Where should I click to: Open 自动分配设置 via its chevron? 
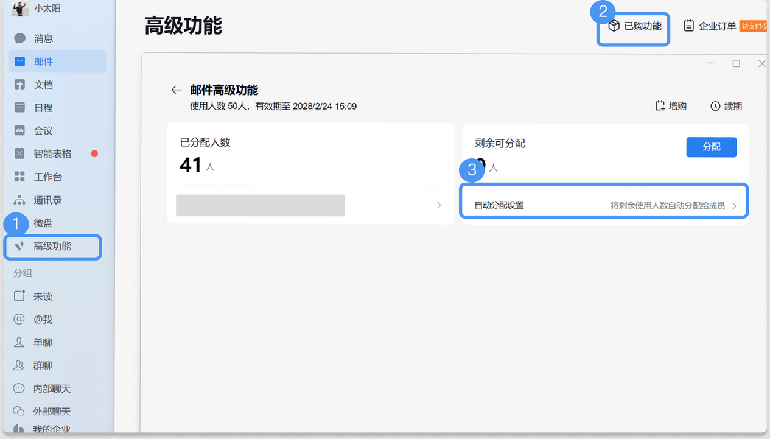tap(734, 206)
